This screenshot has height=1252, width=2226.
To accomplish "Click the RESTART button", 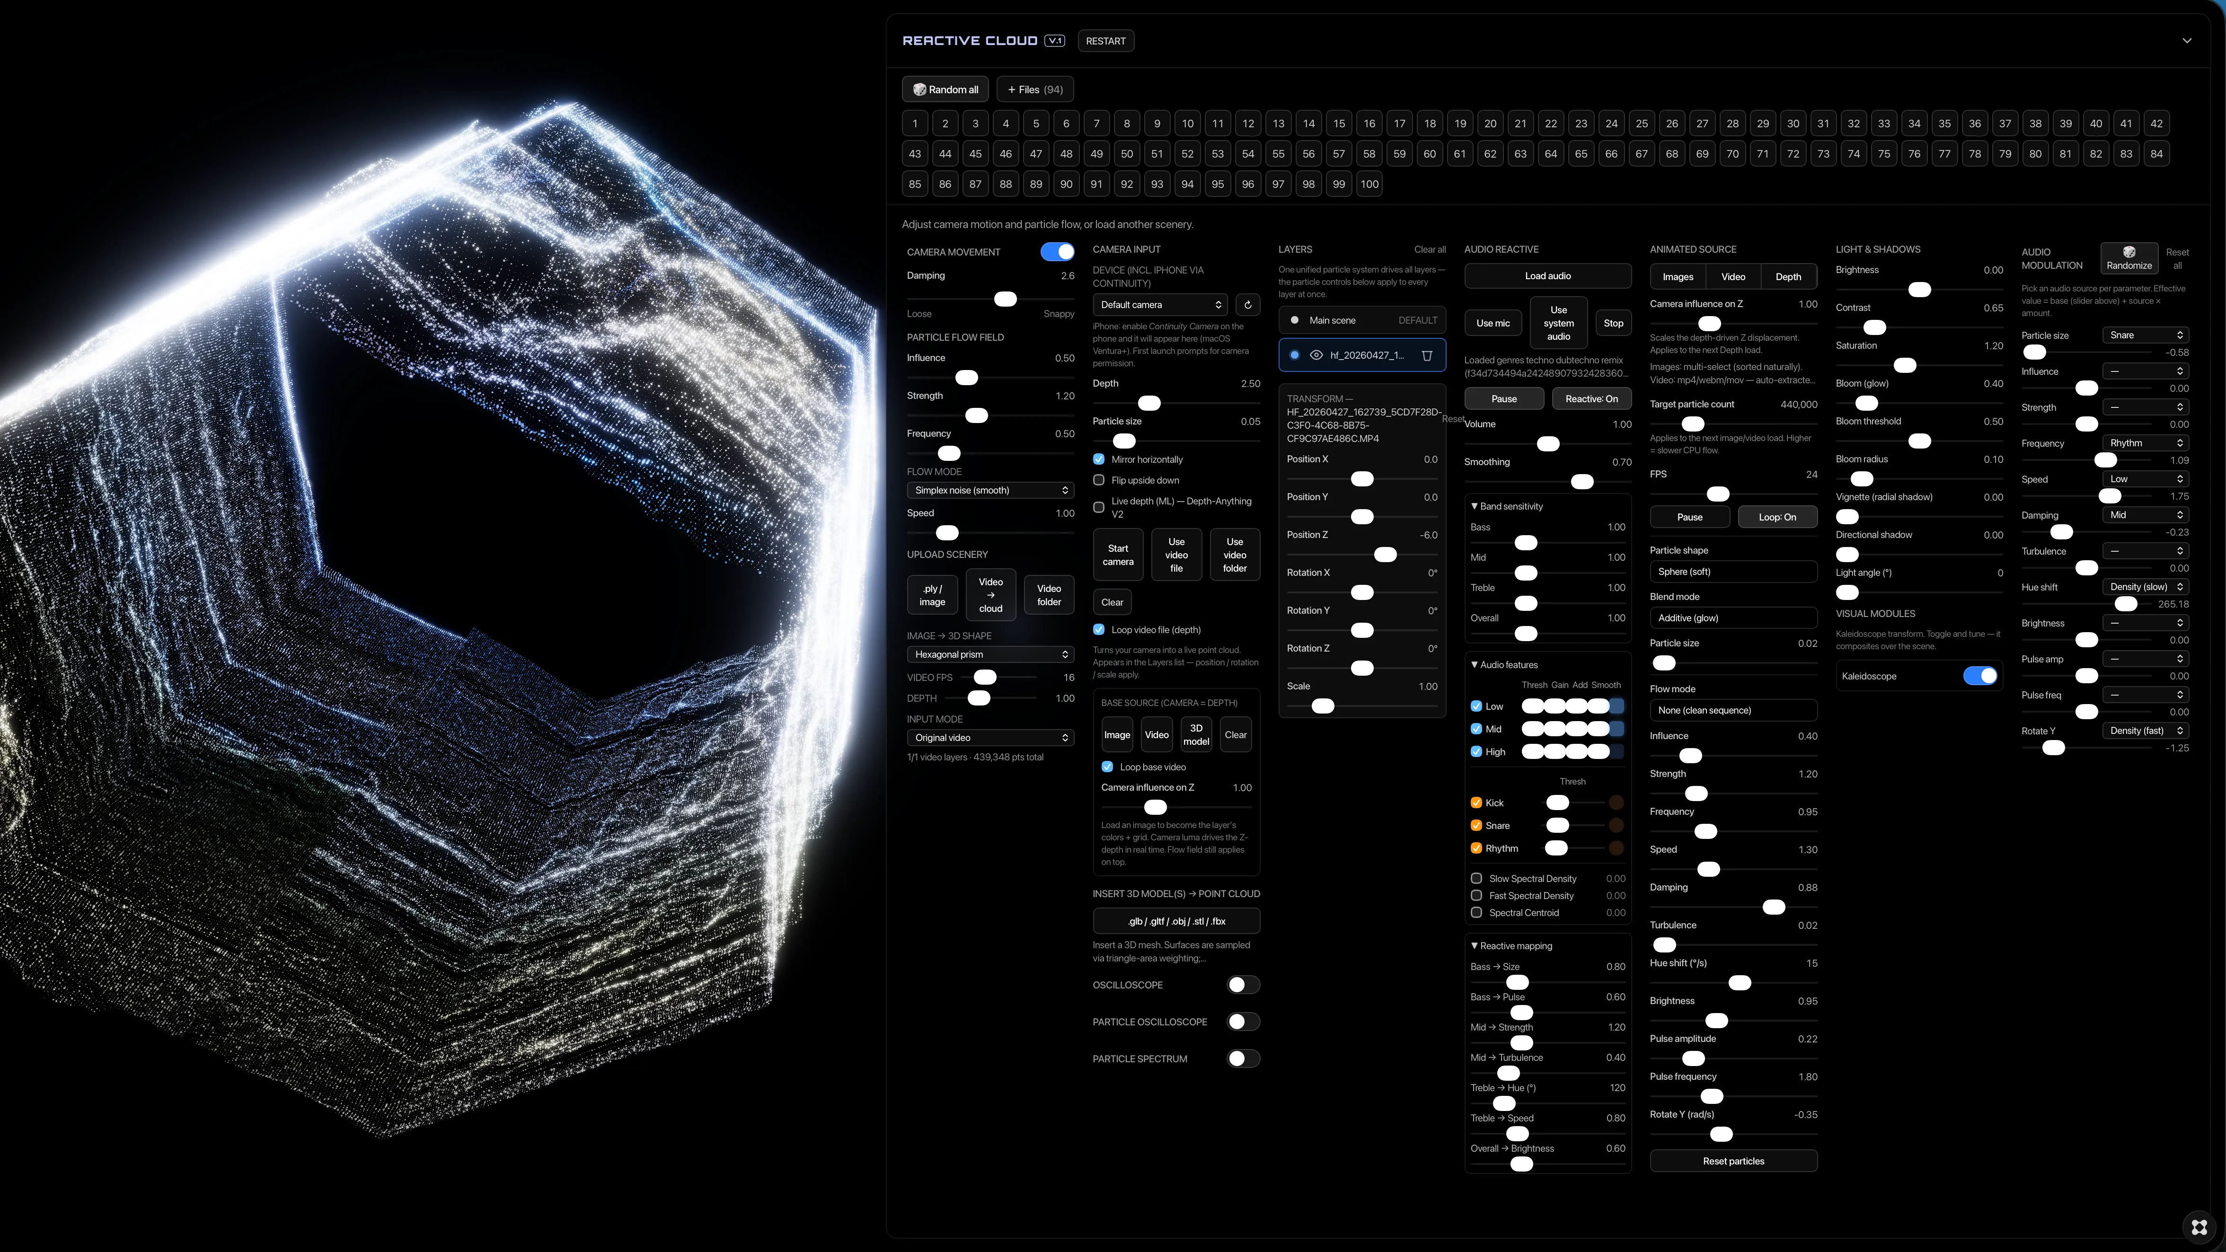I will click(x=1106, y=41).
